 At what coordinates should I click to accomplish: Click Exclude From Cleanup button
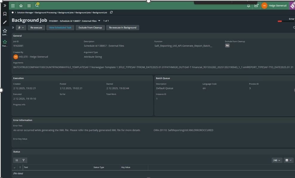90,28
